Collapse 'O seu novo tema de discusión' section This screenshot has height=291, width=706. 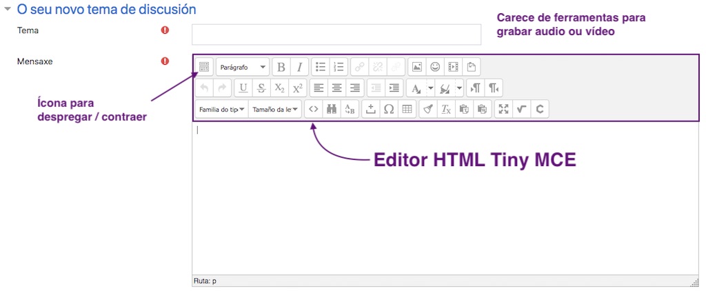pos(7,9)
